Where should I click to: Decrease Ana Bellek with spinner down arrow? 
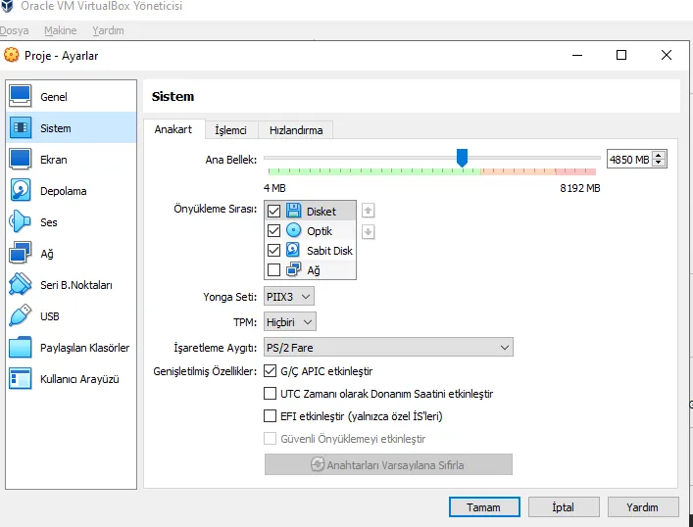659,163
